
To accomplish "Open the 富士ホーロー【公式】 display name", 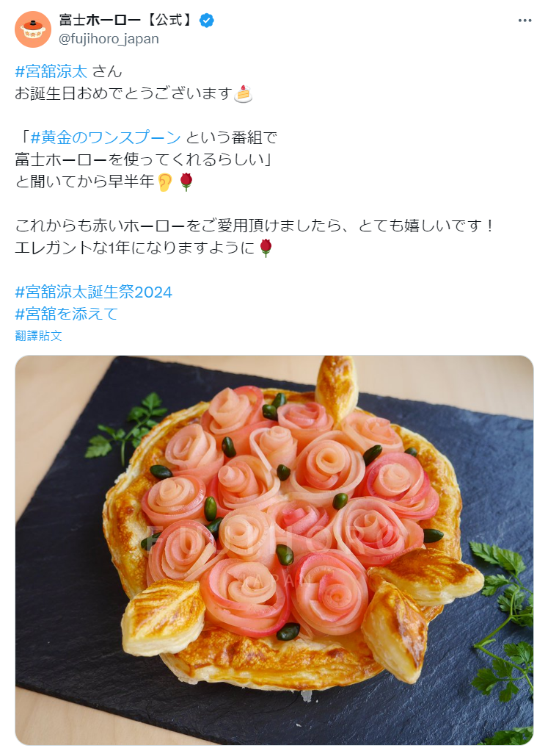I will click(127, 20).
